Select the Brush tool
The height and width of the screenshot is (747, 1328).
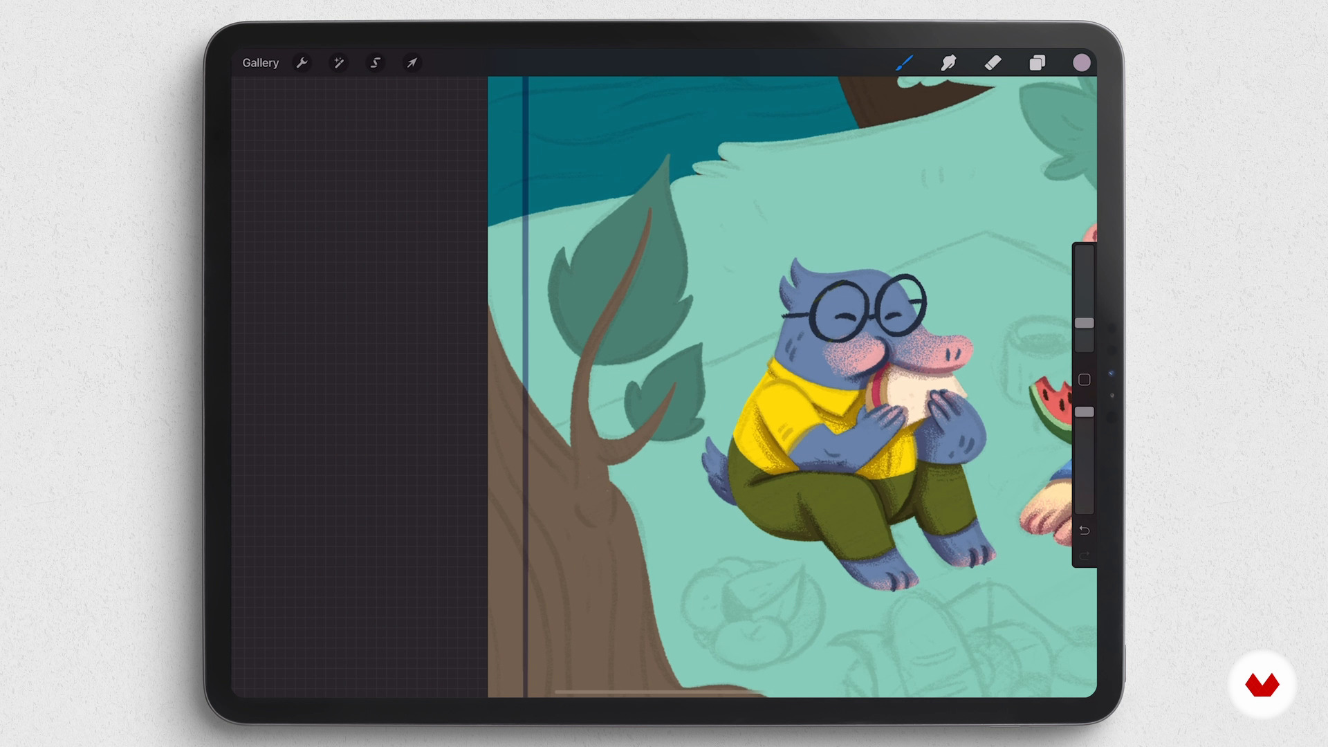coord(905,63)
